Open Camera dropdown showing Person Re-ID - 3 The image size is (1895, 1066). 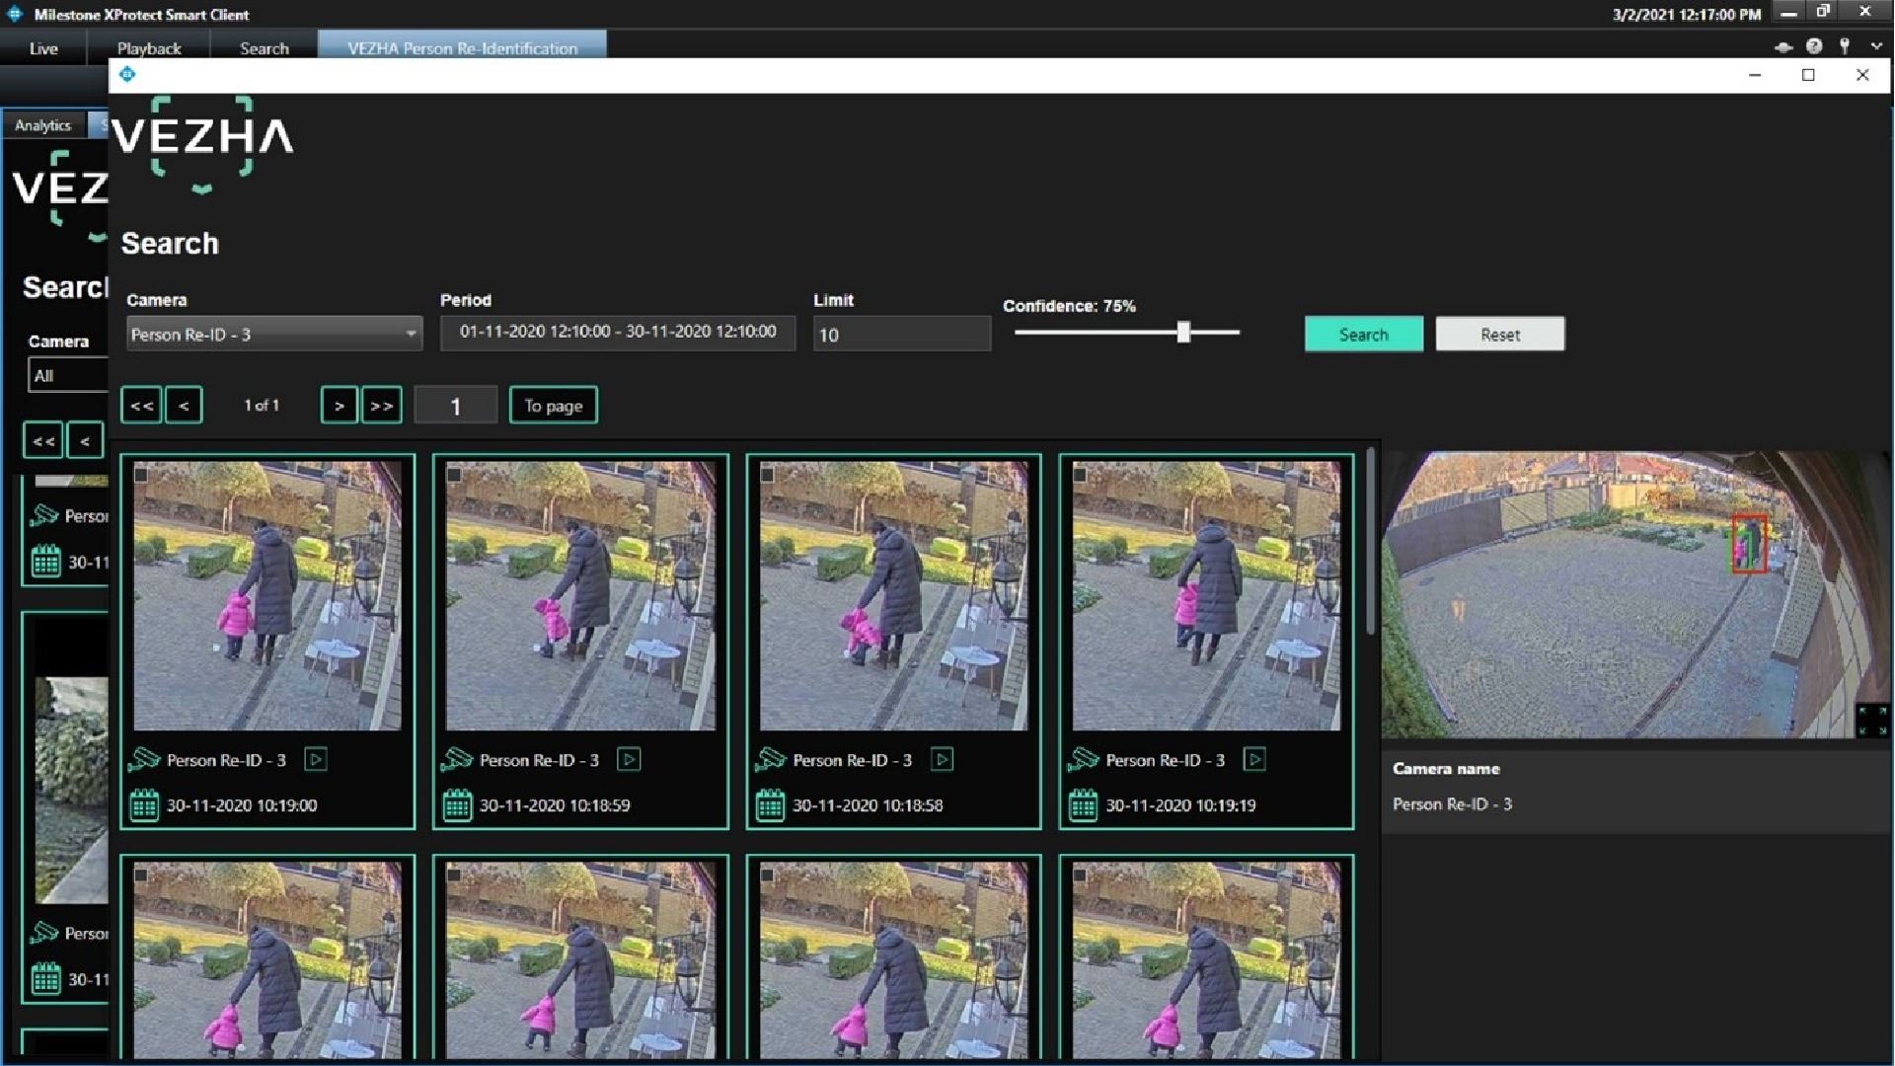(x=273, y=335)
